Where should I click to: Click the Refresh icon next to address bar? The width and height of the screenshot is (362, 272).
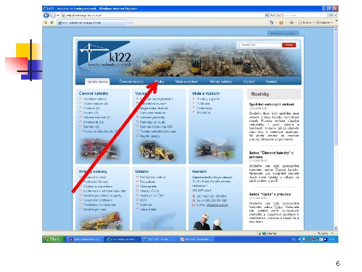[273, 15]
